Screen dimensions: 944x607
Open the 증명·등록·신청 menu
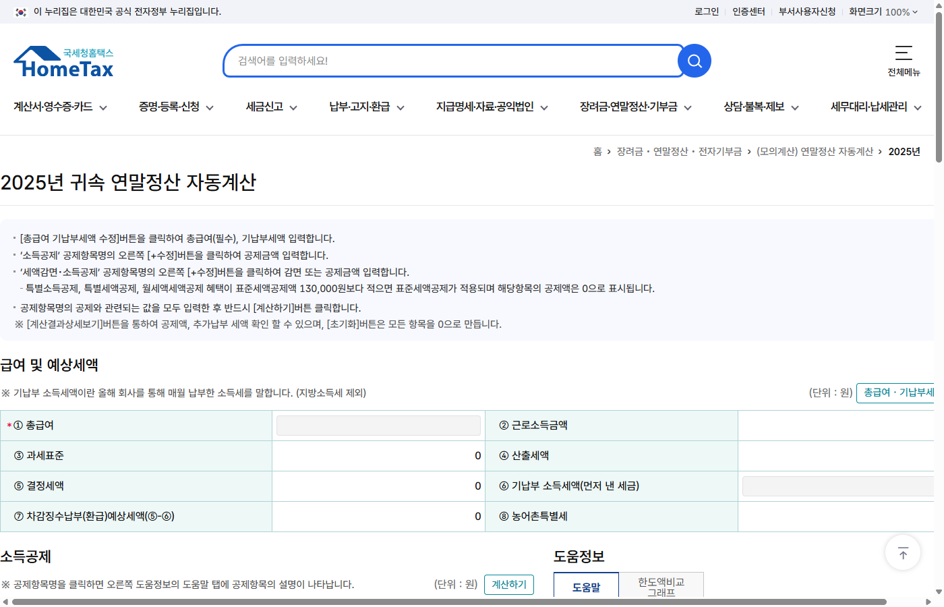(169, 107)
